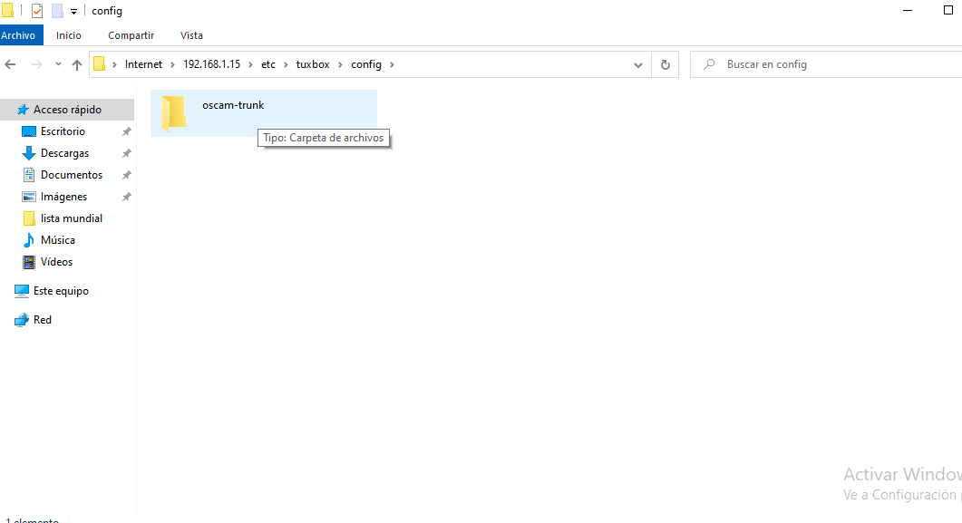Viewport: 962px width, 523px height.
Task: Open Descargas in the sidebar
Action: tap(64, 153)
